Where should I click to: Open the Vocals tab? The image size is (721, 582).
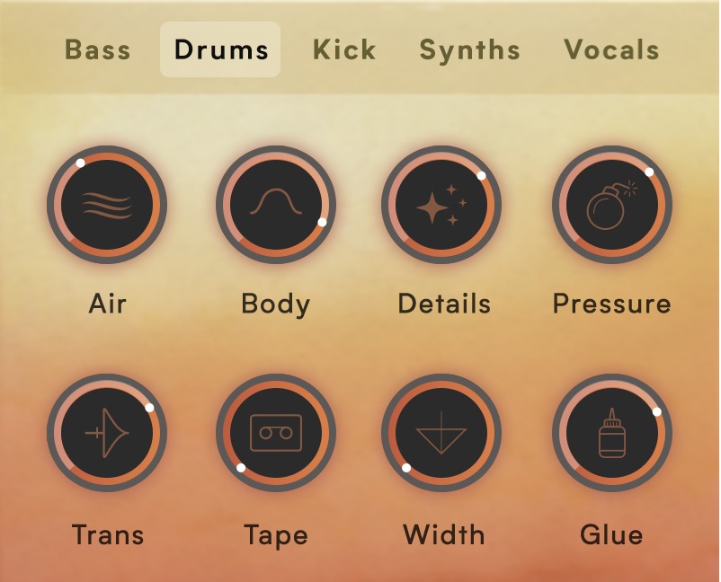(611, 49)
